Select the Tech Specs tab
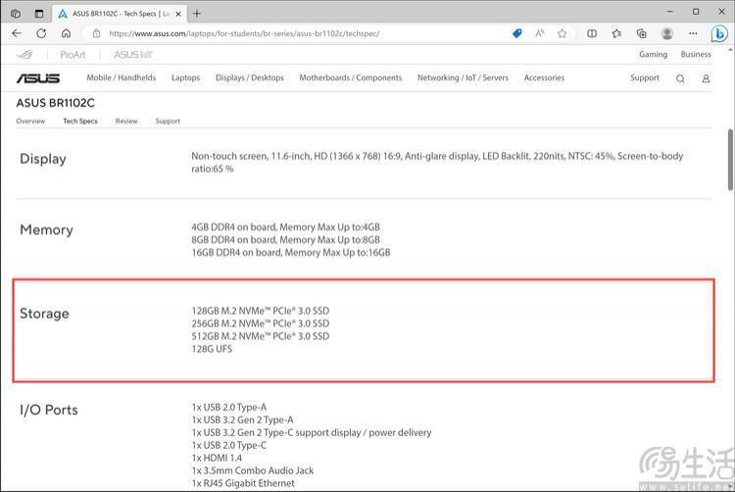This screenshot has height=492, width=735. [80, 121]
